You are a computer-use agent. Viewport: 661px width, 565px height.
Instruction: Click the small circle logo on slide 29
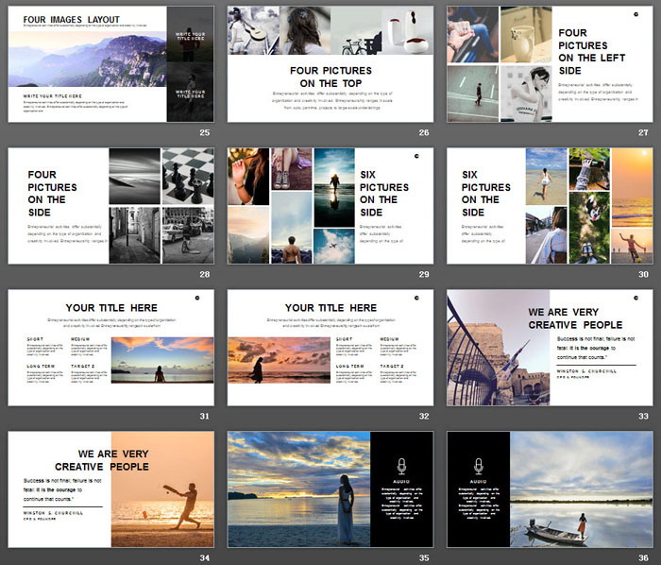pos(415,155)
